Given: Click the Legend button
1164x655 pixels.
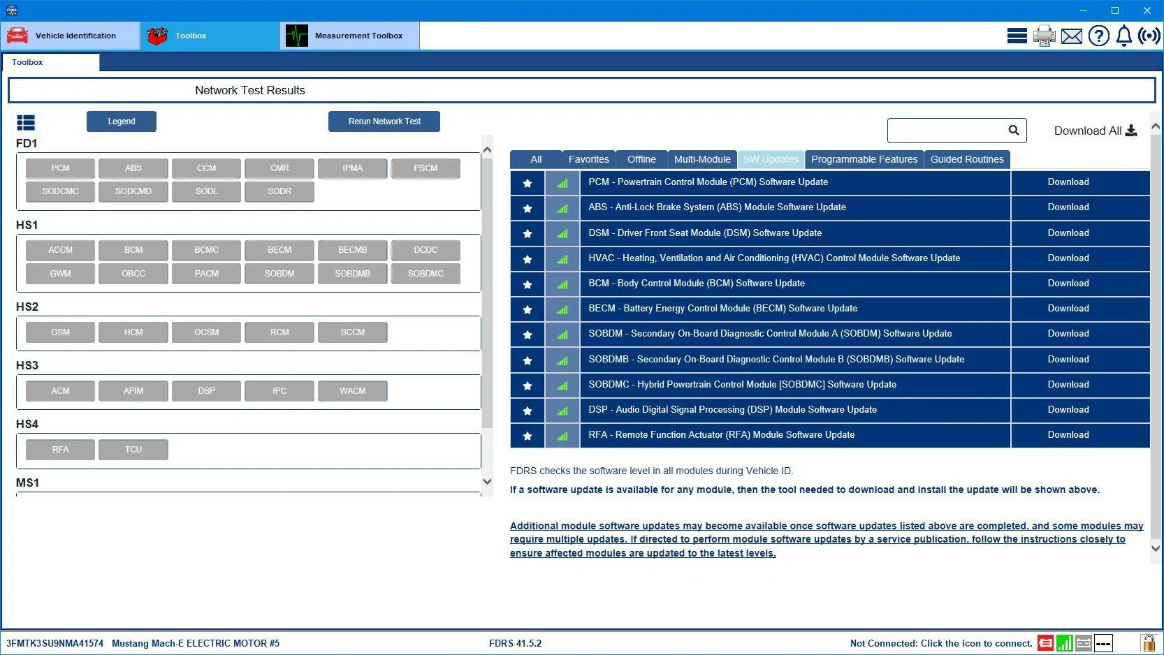Looking at the screenshot, I should click(x=122, y=122).
